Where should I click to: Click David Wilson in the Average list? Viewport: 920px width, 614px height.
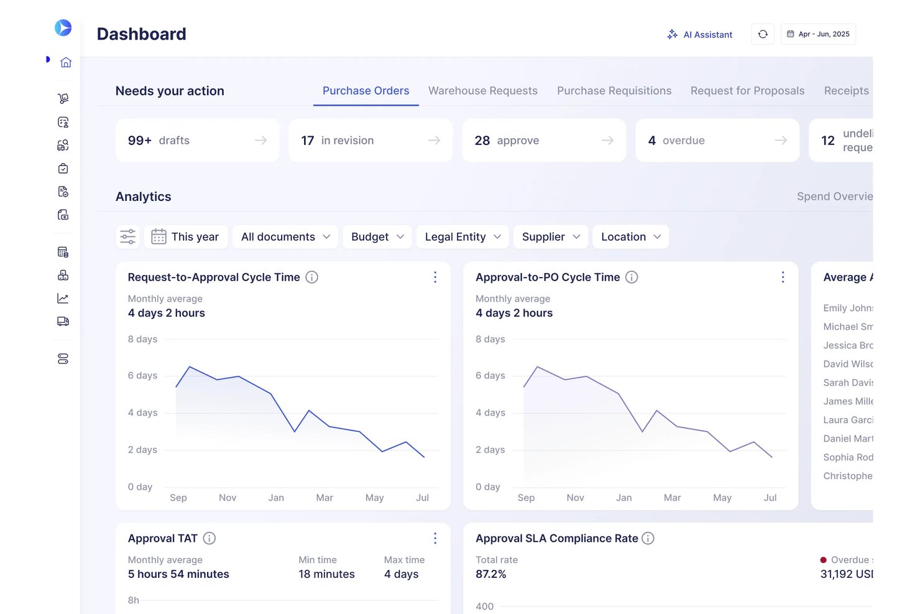coord(848,364)
